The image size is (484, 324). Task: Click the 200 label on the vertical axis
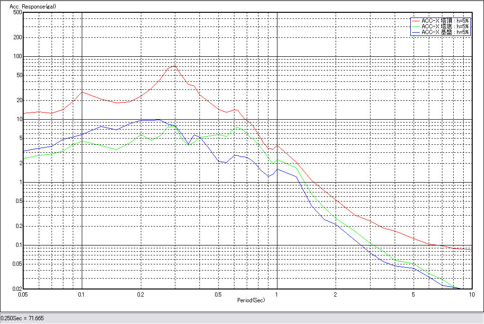(18, 37)
